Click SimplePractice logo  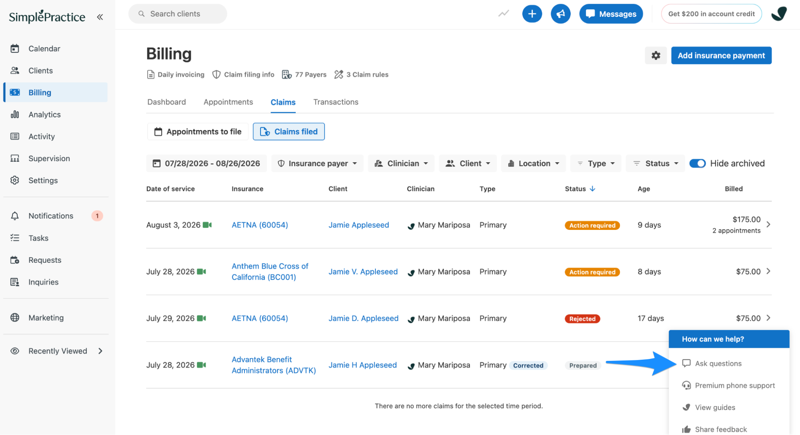coord(47,16)
